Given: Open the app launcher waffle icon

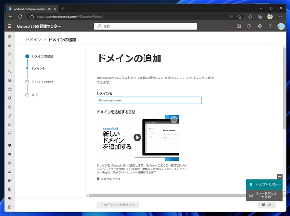Looking at the screenshot, I should [10, 26].
